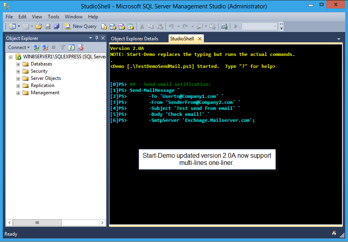The width and height of the screenshot is (348, 242).
Task: Click the Refresh icon in Object Explorer
Action: [71, 48]
